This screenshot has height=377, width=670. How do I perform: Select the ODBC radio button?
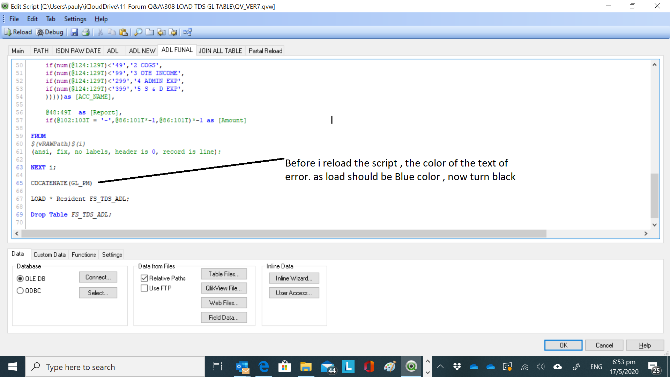tap(20, 291)
